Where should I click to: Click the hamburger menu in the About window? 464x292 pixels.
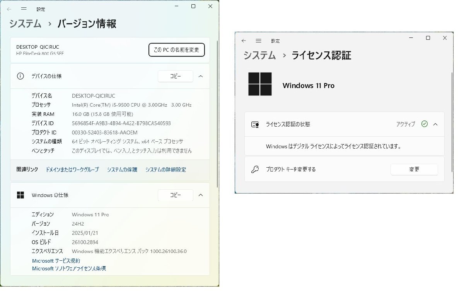tap(24, 9)
